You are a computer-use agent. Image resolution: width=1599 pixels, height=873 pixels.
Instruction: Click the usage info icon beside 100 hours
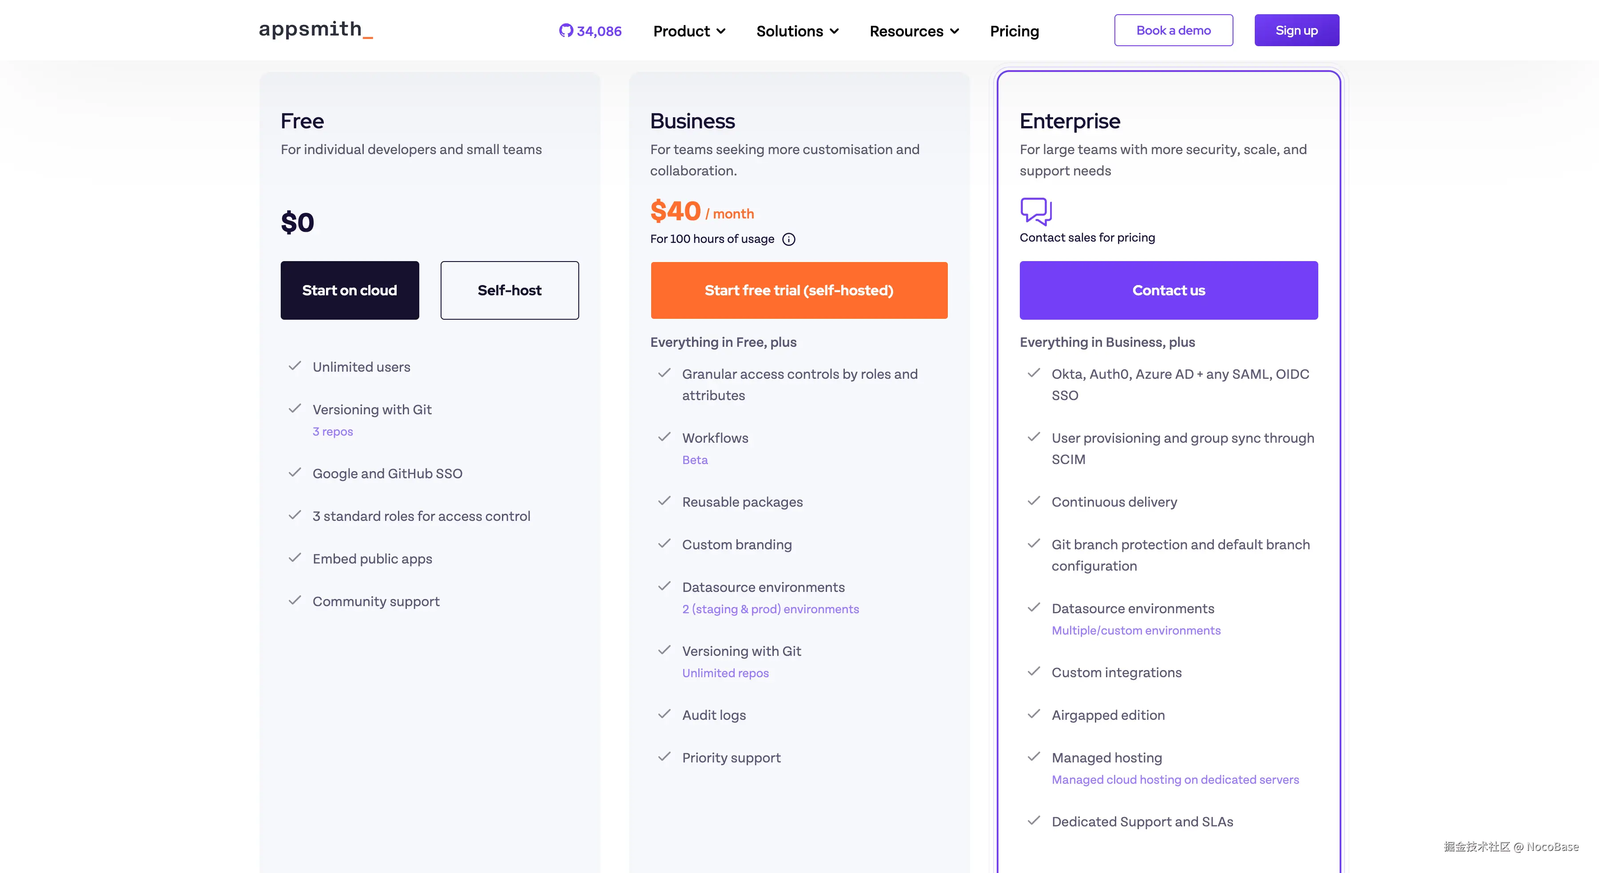[x=788, y=239]
